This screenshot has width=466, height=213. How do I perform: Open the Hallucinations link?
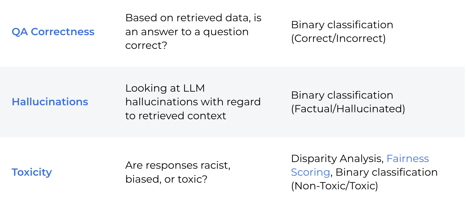(50, 102)
